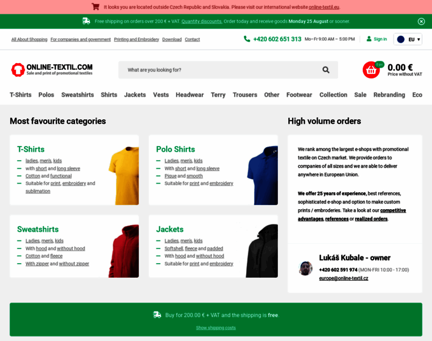
Task: Click the +420 602 651 313 phone number
Action: 277,39
